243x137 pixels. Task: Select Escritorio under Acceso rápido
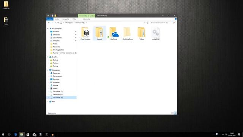56,32
